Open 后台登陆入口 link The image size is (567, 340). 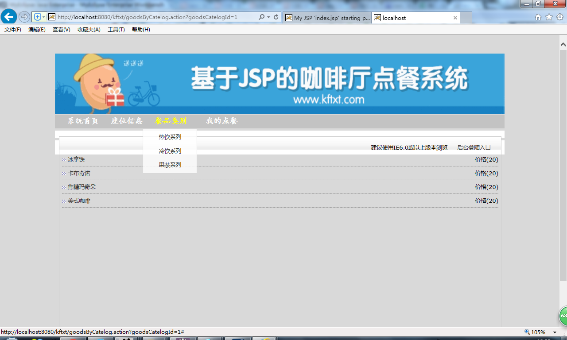[x=474, y=147]
